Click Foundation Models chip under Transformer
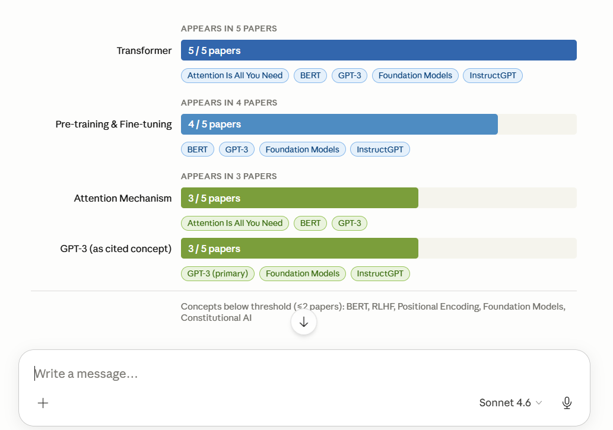613x430 pixels. coord(415,75)
